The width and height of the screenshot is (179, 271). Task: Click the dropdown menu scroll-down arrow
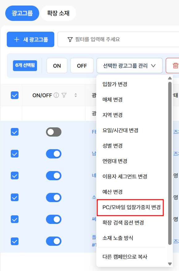pos(170,264)
